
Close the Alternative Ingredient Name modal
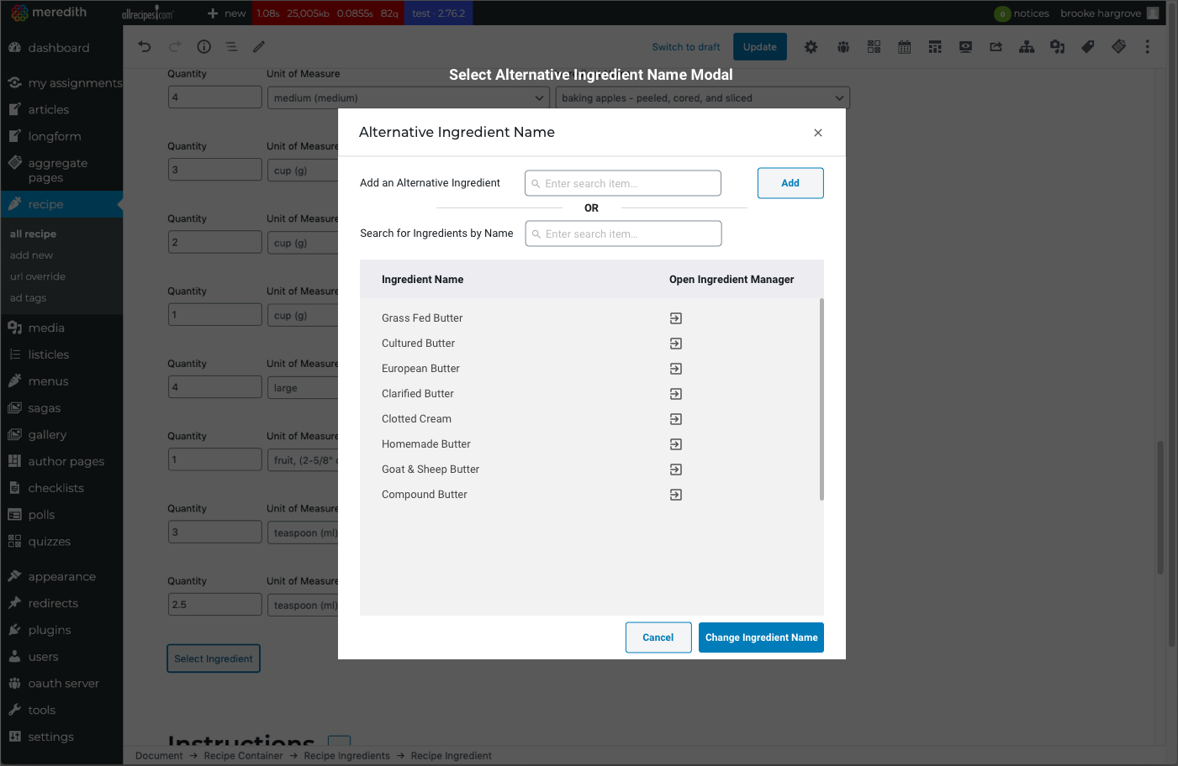[818, 133]
